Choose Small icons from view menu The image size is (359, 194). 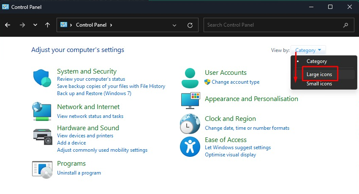[319, 84]
